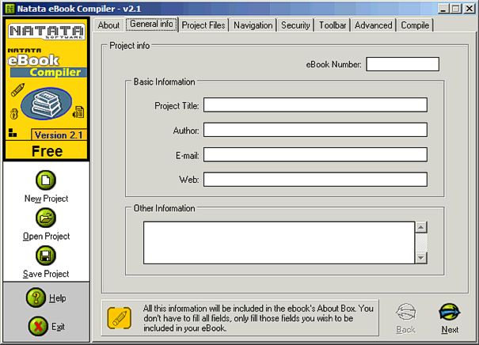This screenshot has width=479, height=345.
Task: Click the Save Project floppy icon
Action: pos(46,256)
